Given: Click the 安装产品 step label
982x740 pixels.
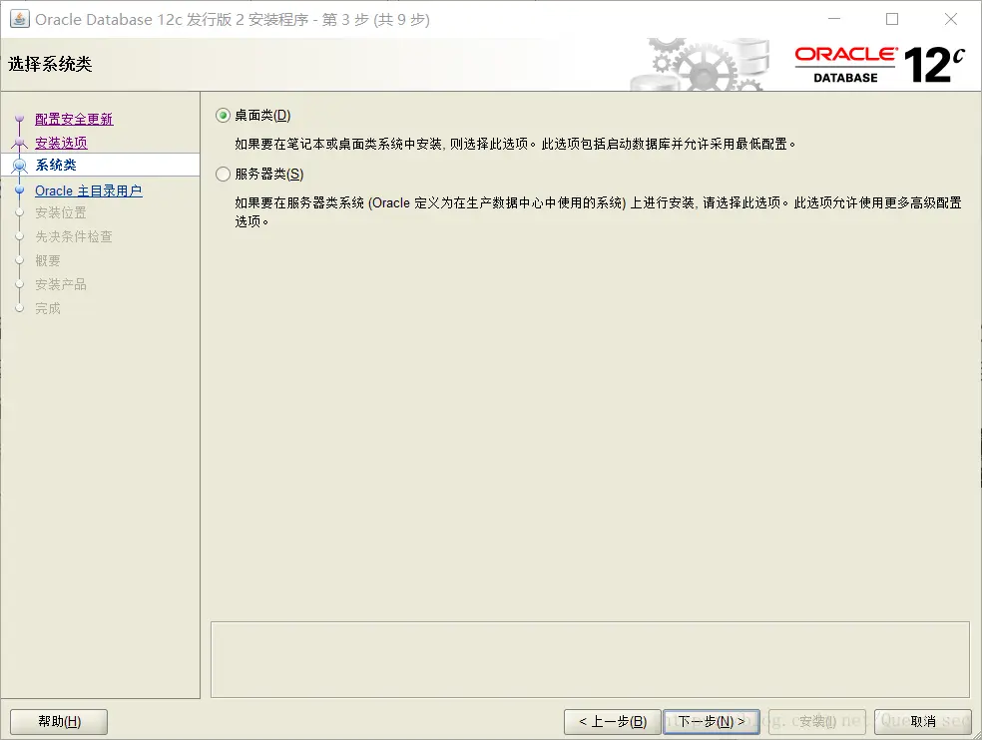Looking at the screenshot, I should pos(61,284).
